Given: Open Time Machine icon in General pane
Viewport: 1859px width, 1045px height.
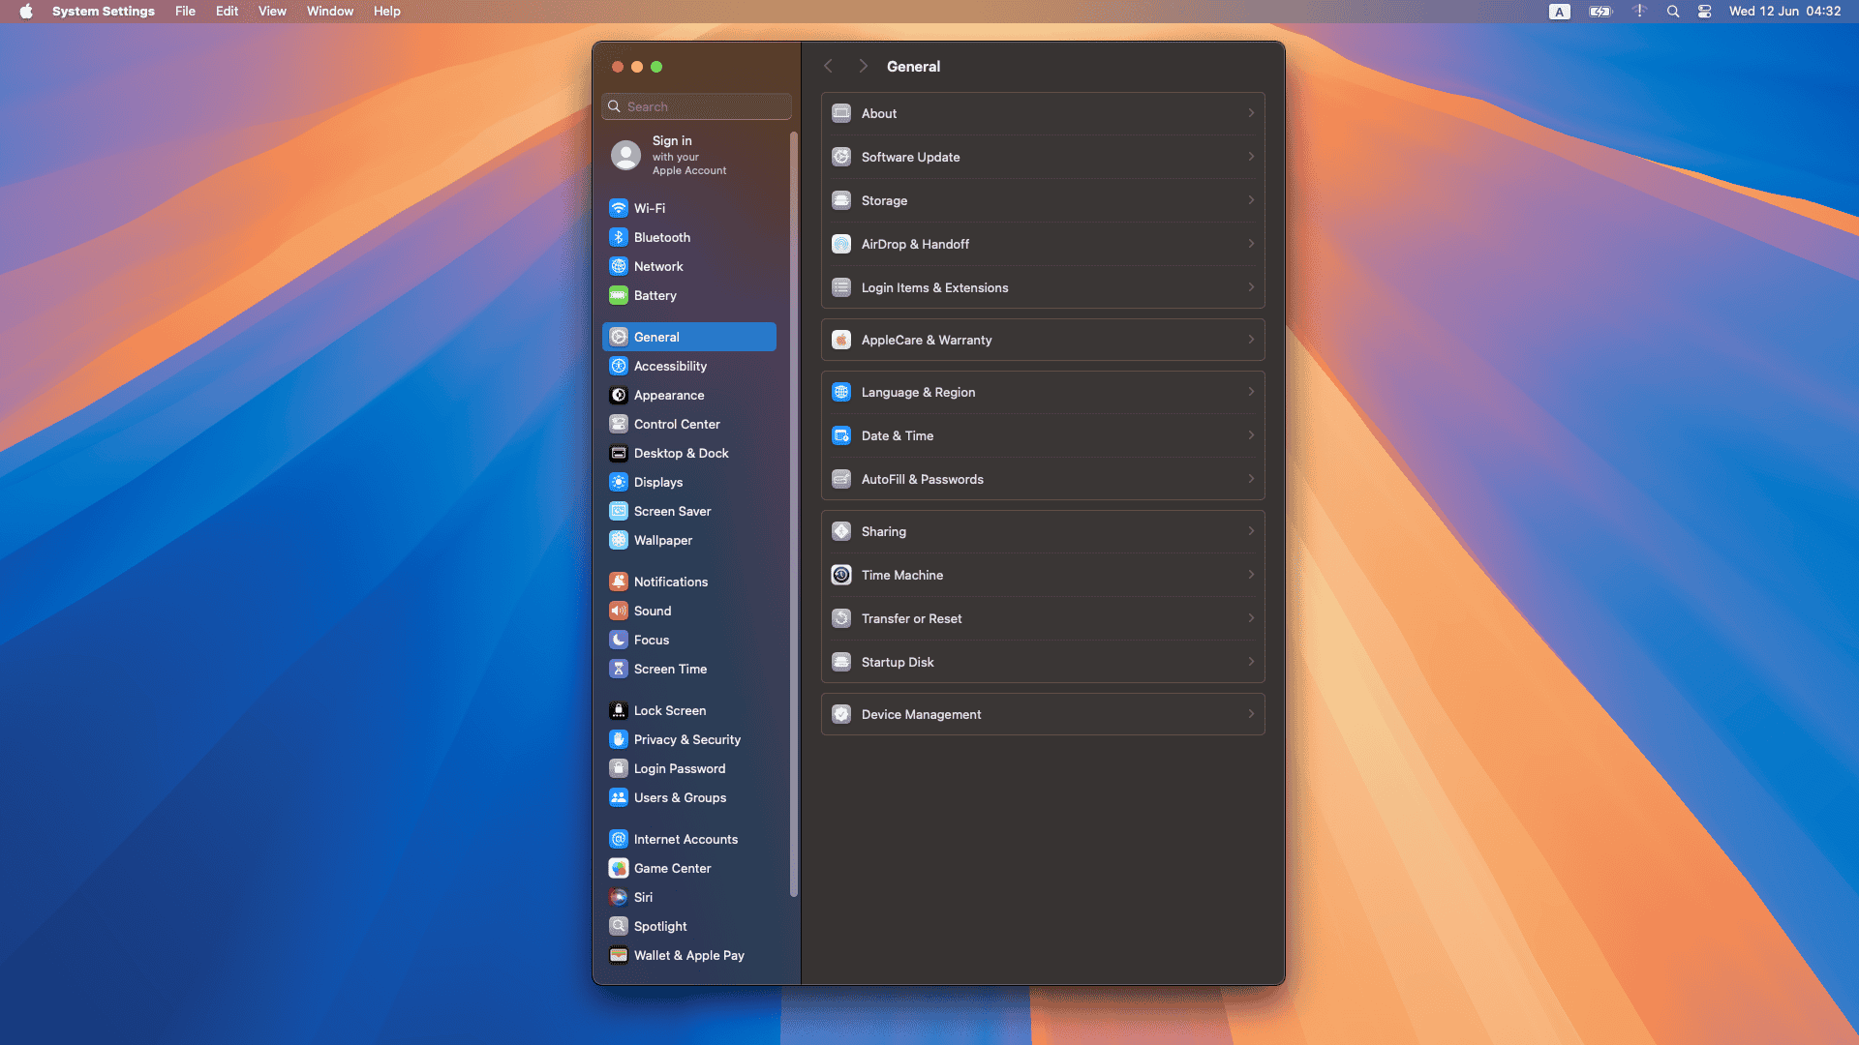Looking at the screenshot, I should (841, 575).
